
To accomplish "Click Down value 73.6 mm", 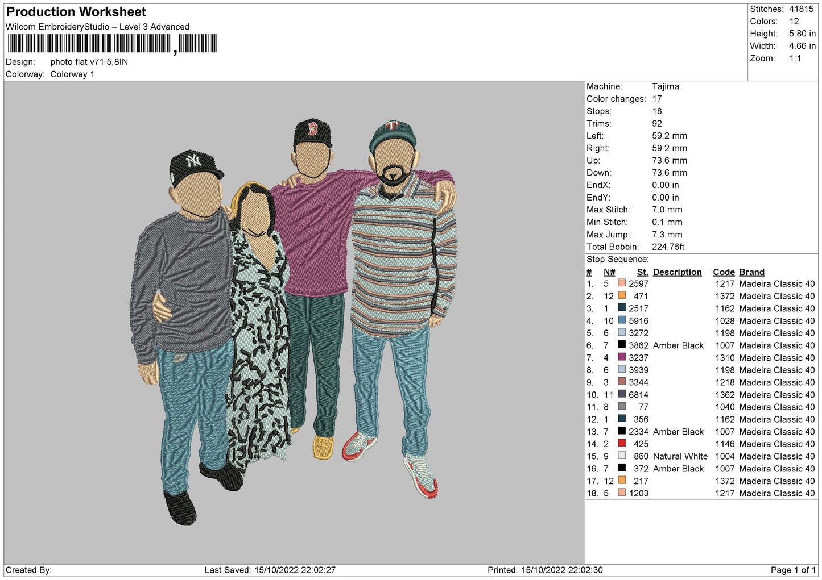I will tap(670, 173).
